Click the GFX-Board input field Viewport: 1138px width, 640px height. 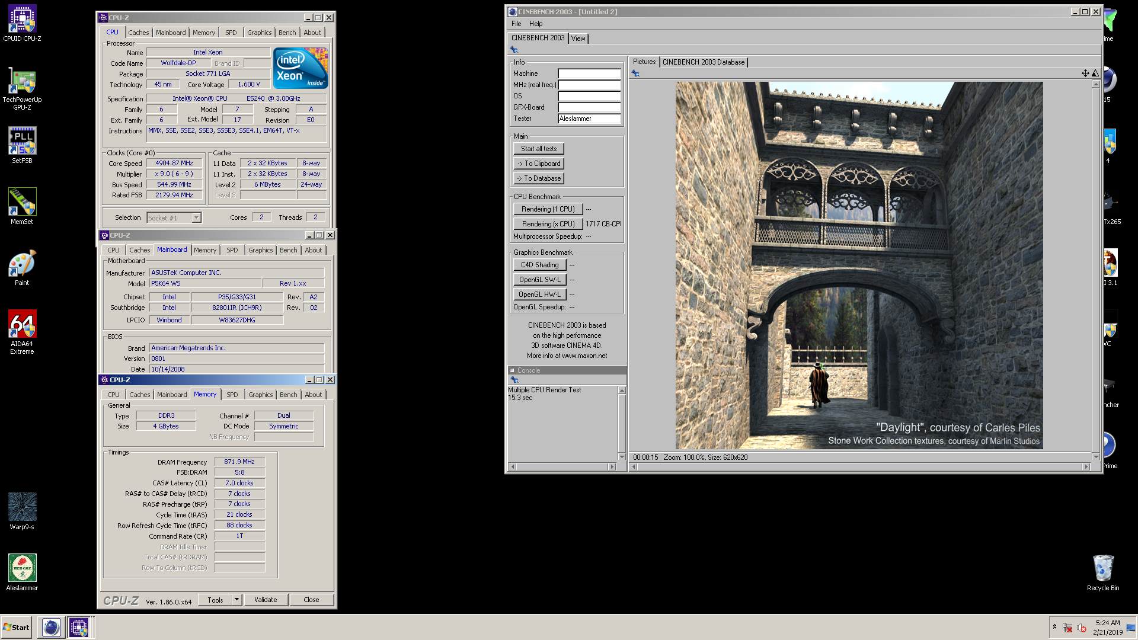click(589, 107)
